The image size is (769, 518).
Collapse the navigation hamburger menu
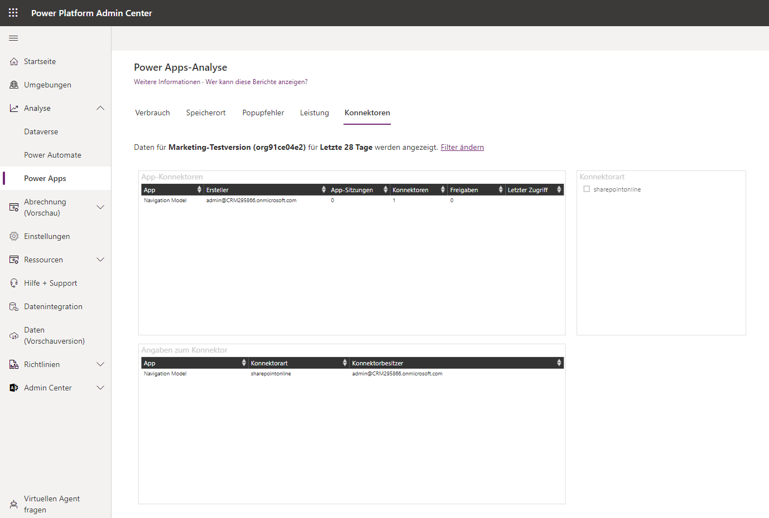(x=13, y=38)
